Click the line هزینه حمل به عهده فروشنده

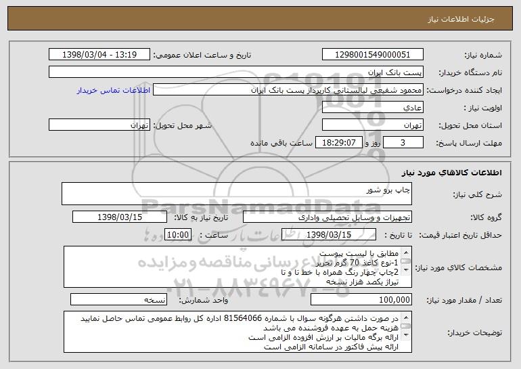[331, 328]
